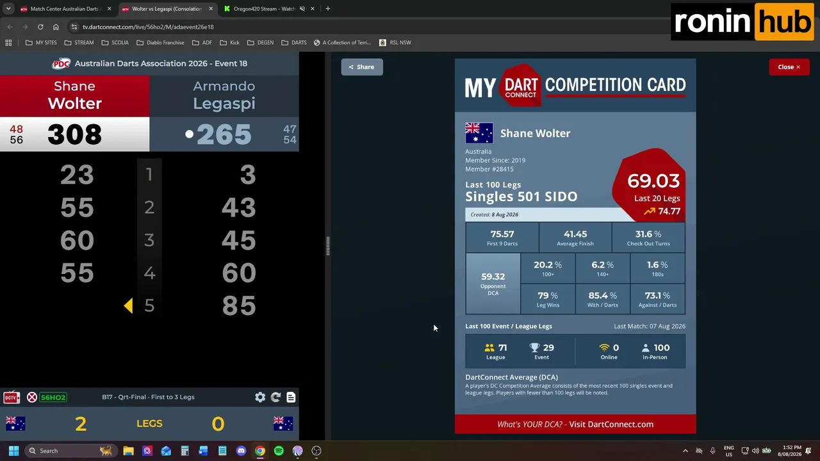Click the Opponent DCA 59.32 cell
Viewport: 820px width, 461px height.
coord(493,284)
